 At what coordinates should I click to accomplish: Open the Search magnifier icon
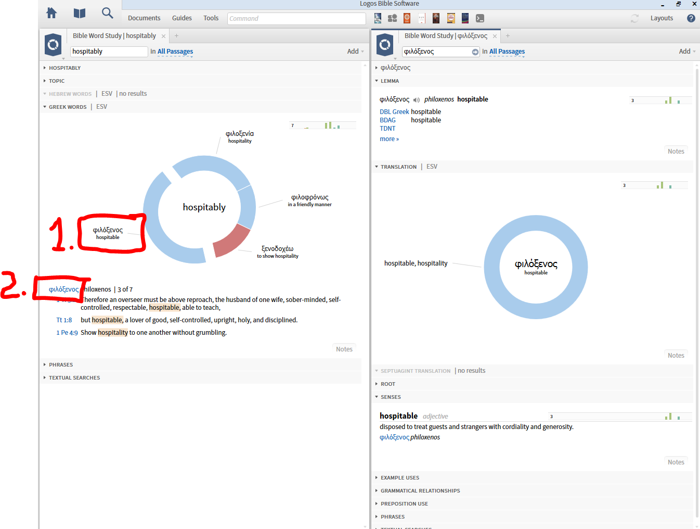(107, 13)
